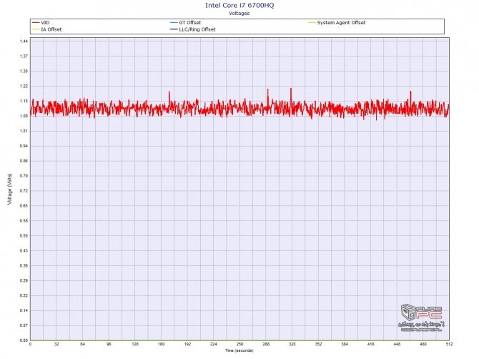Click the IA Offset legend entry
The height and width of the screenshot is (359, 479).
pos(47,29)
